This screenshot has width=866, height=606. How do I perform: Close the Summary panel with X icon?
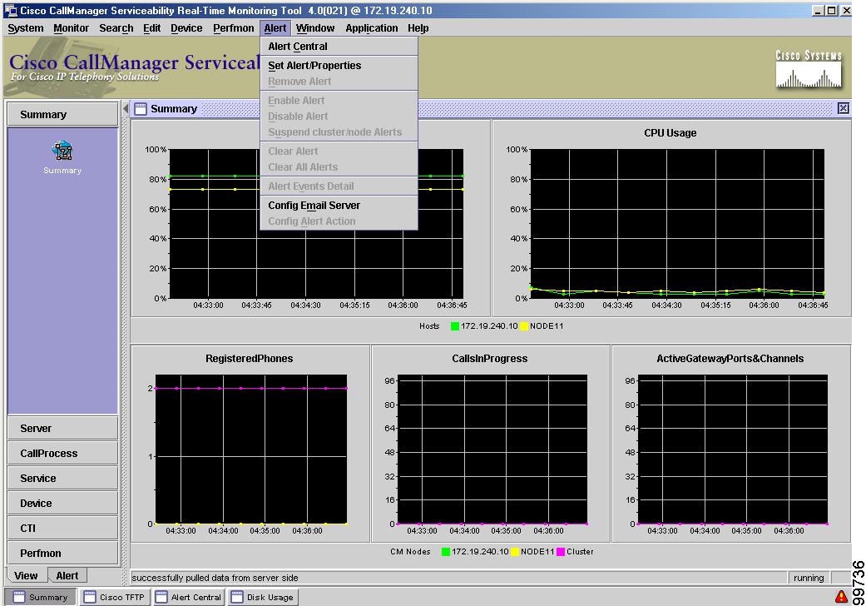coord(844,108)
